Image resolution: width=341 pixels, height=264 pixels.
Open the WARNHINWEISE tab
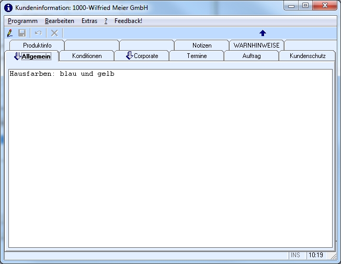256,45
